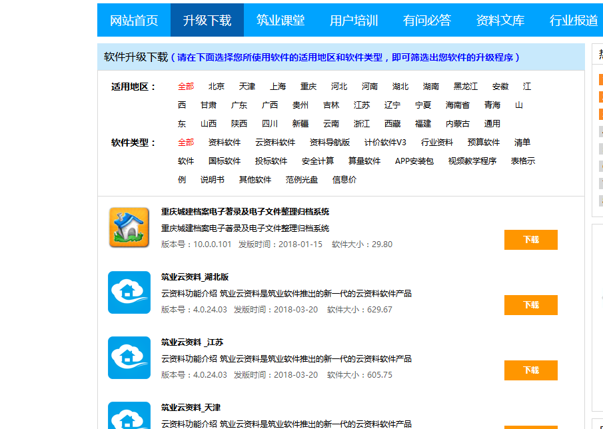Image resolution: width=603 pixels, height=429 pixels.
Task: Open the 筑业云资料_湖北版 title link
Action: tap(195, 277)
